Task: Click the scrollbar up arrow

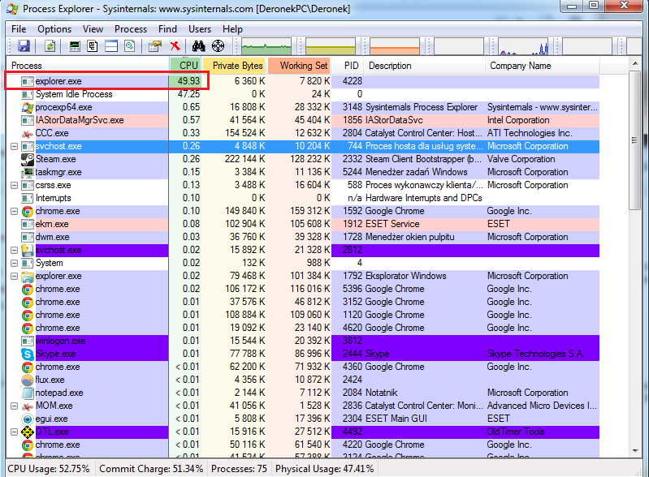Action: tap(635, 63)
